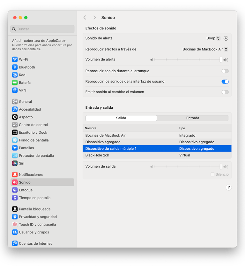Select the Batería battery icon
Image resolution: width=245 pixels, height=268 pixels.
pyautogui.click(x=15, y=83)
